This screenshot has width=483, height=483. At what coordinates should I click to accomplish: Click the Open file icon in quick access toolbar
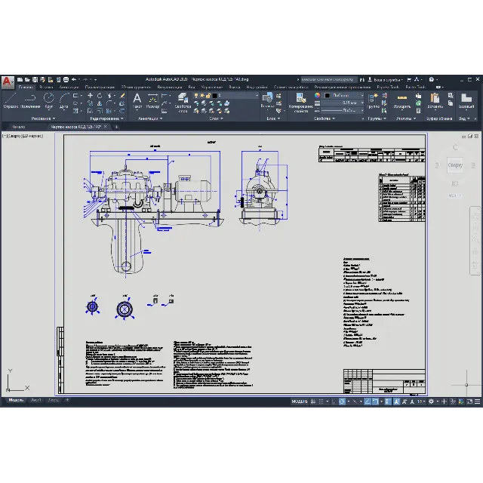pos(27,79)
